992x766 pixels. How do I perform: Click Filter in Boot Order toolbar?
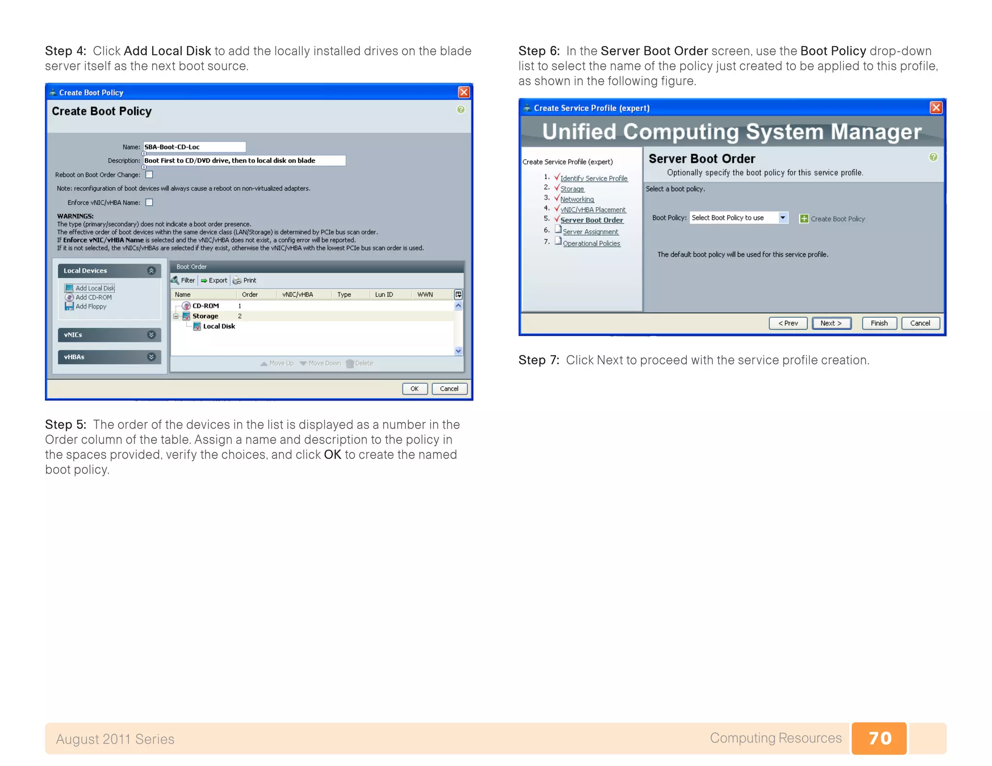tap(183, 280)
